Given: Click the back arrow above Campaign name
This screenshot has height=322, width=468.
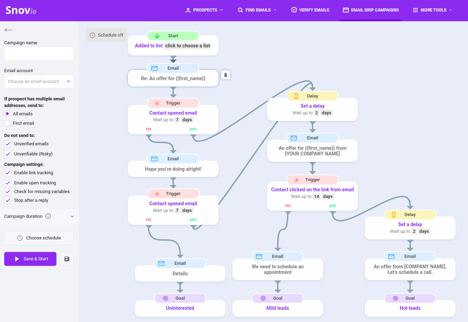Looking at the screenshot, I should click(9, 30).
